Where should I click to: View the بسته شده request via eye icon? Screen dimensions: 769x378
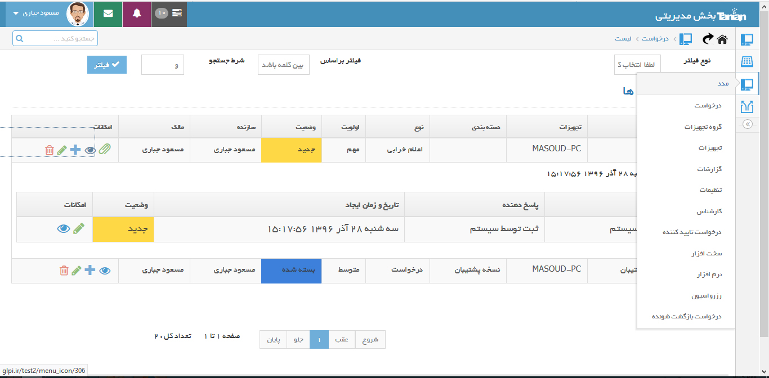click(x=105, y=271)
